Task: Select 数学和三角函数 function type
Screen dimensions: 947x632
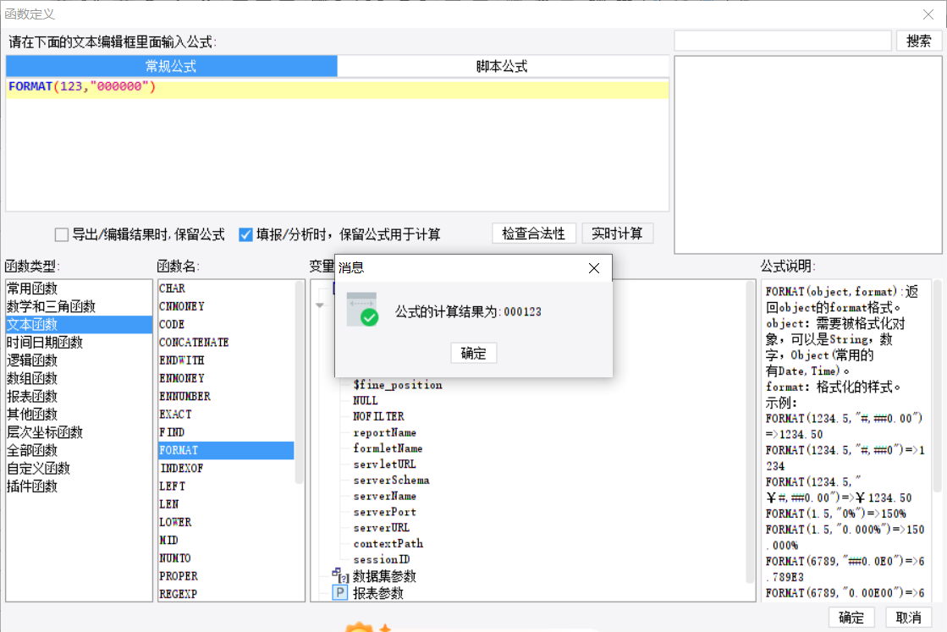Action: [79, 306]
